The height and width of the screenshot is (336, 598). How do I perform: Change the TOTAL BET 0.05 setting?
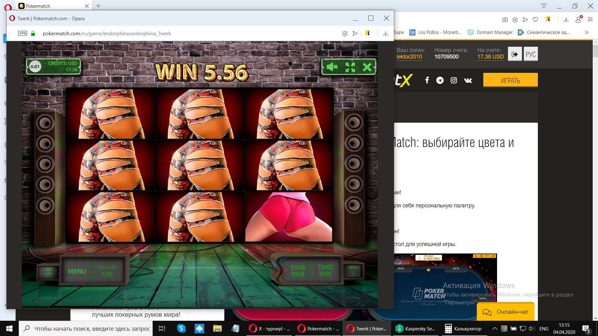pyautogui.click(x=107, y=271)
